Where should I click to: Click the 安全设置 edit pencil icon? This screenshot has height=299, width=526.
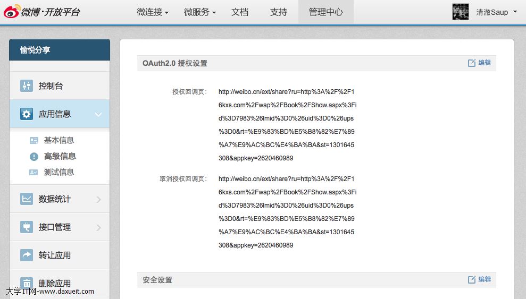coord(472,279)
